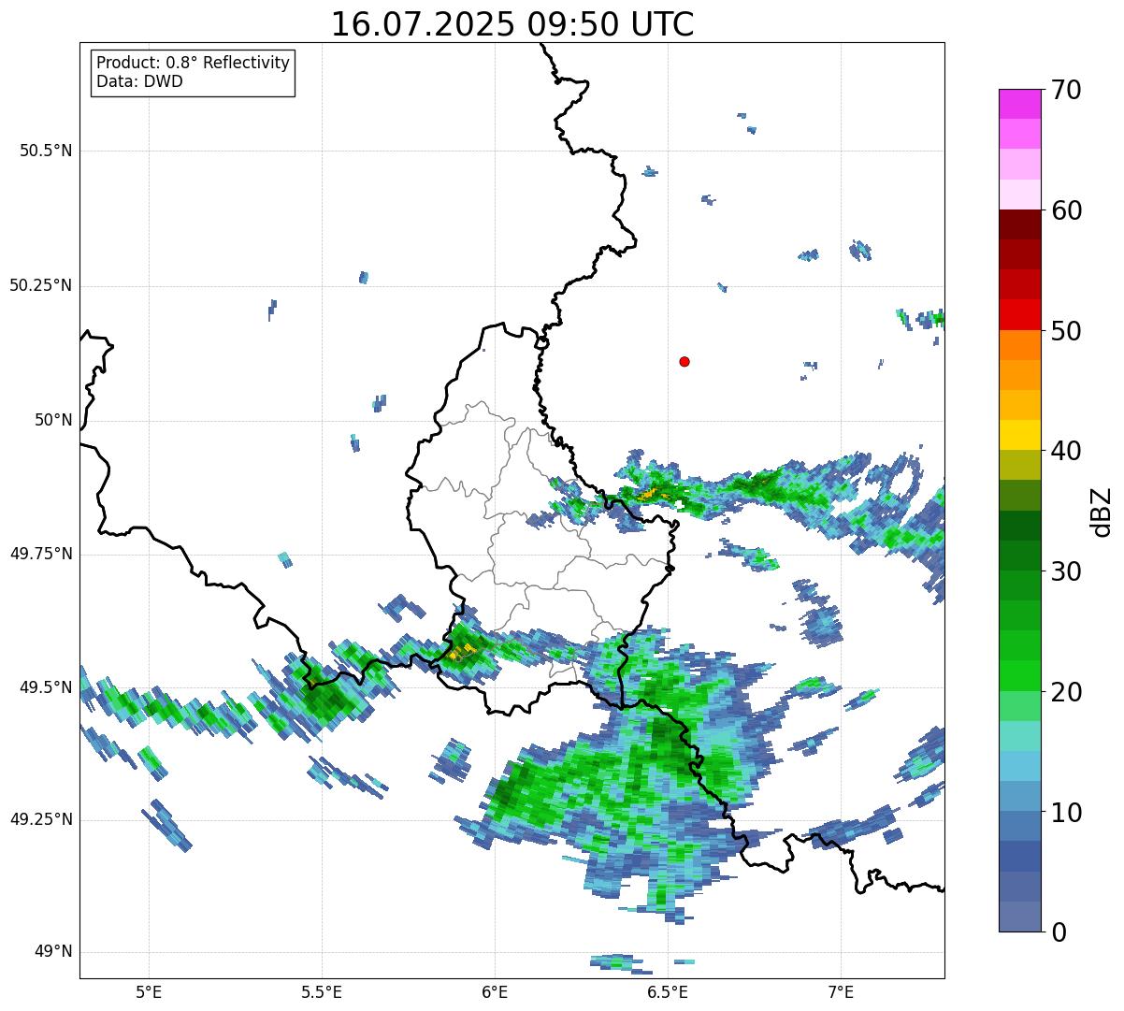The width and height of the screenshot is (1124, 1011).
Task: Click the bright red colorbar segment above 50
Action: tap(1019, 314)
